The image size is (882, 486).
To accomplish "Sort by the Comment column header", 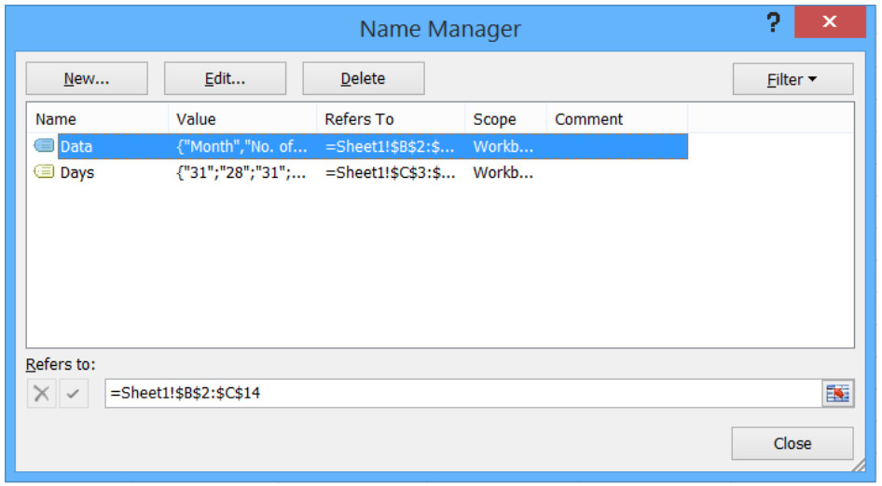I will click(x=617, y=119).
